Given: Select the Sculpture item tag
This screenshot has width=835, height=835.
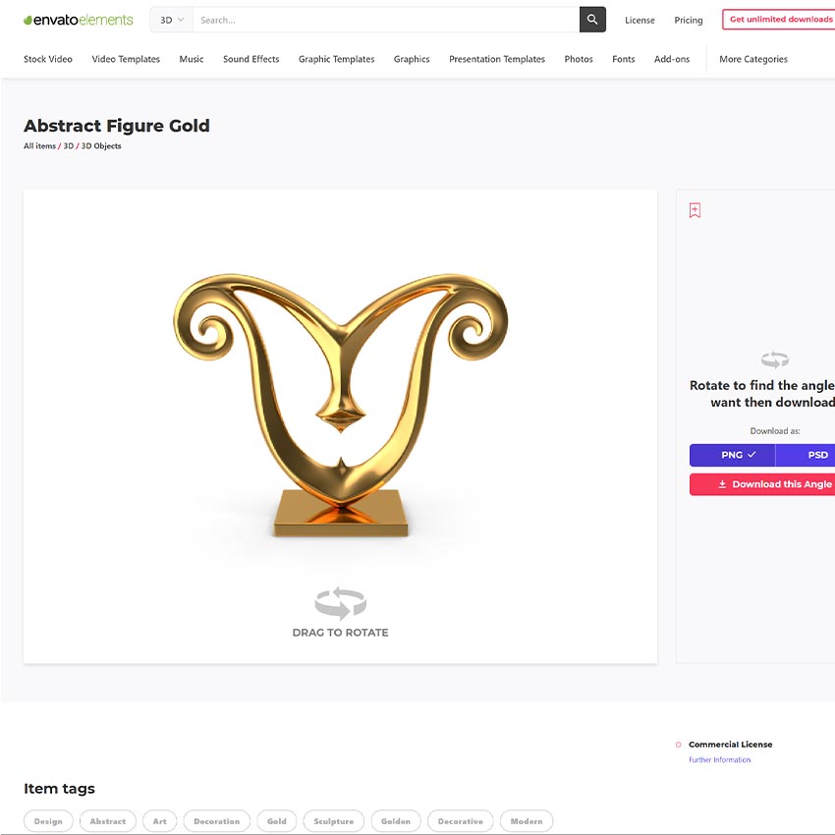Looking at the screenshot, I should pos(333,821).
